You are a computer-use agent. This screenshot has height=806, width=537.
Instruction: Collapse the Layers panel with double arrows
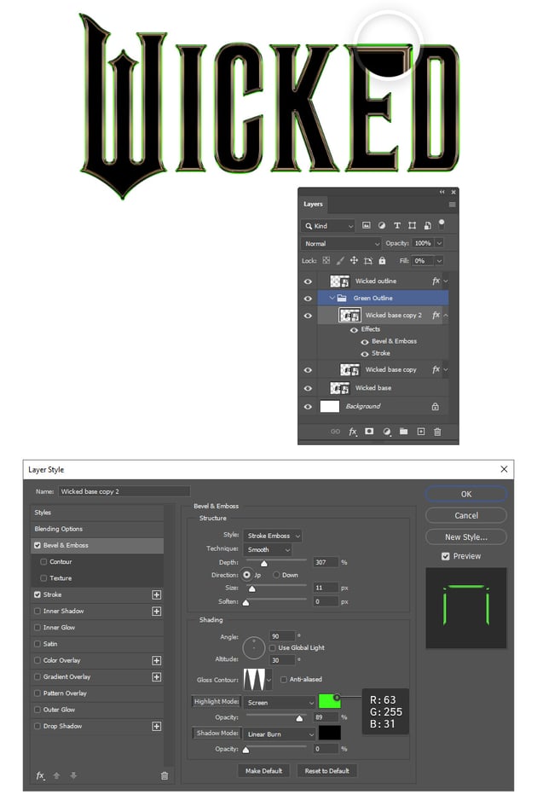(442, 192)
